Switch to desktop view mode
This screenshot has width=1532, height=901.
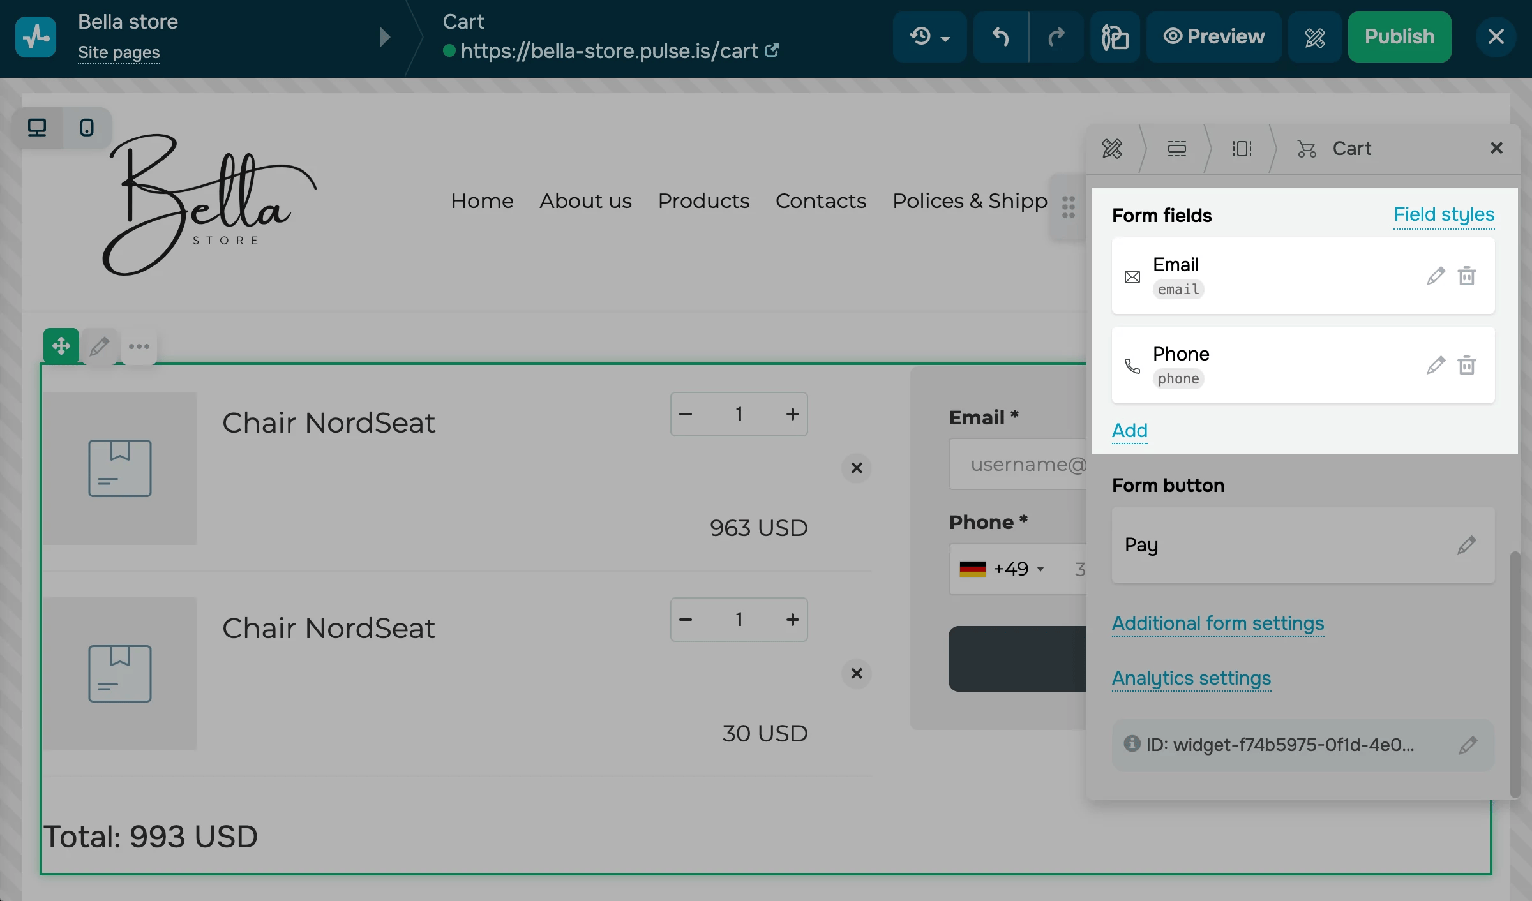tap(37, 128)
